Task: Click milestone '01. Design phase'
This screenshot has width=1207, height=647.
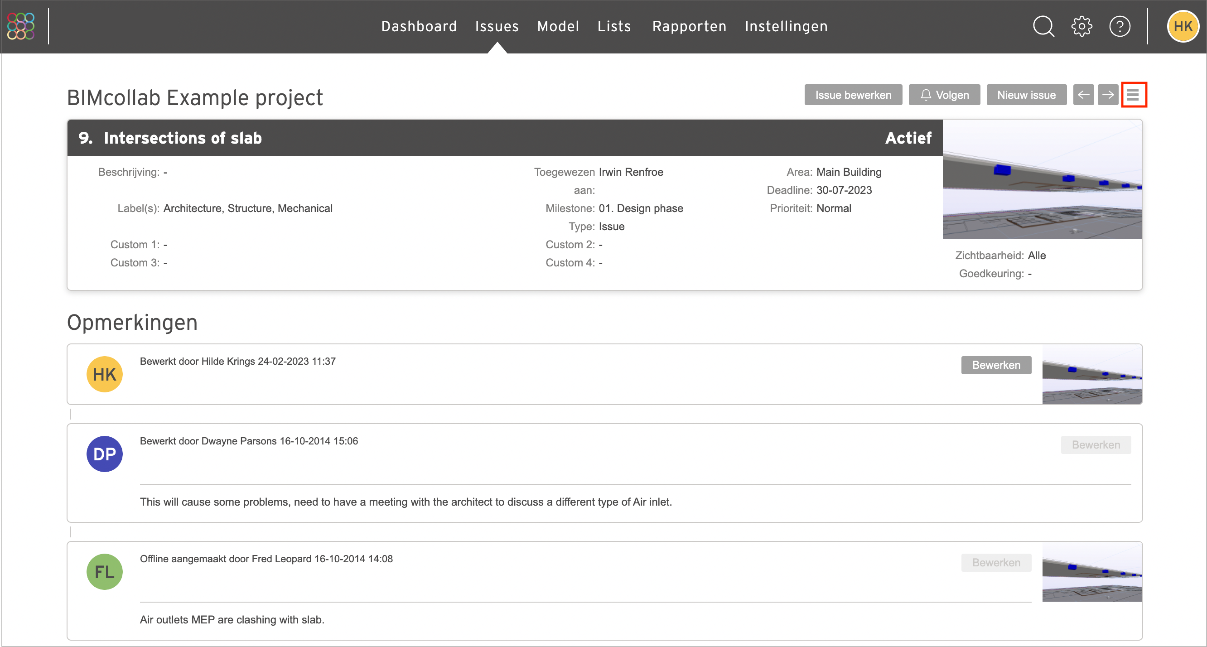Action: [x=641, y=209]
